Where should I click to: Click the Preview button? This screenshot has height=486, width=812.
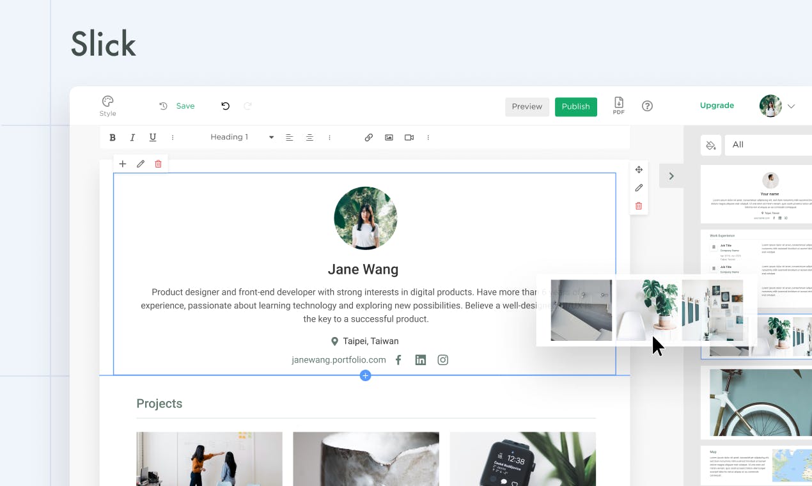click(x=527, y=107)
